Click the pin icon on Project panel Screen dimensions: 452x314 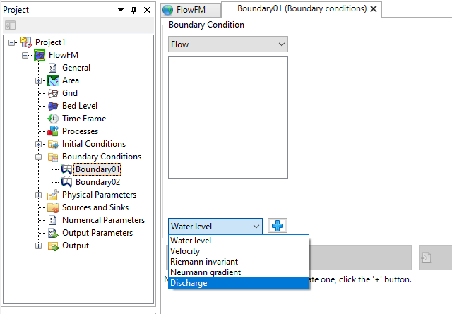pos(133,10)
